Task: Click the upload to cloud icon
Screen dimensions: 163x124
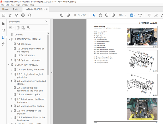Action: click(17, 15)
